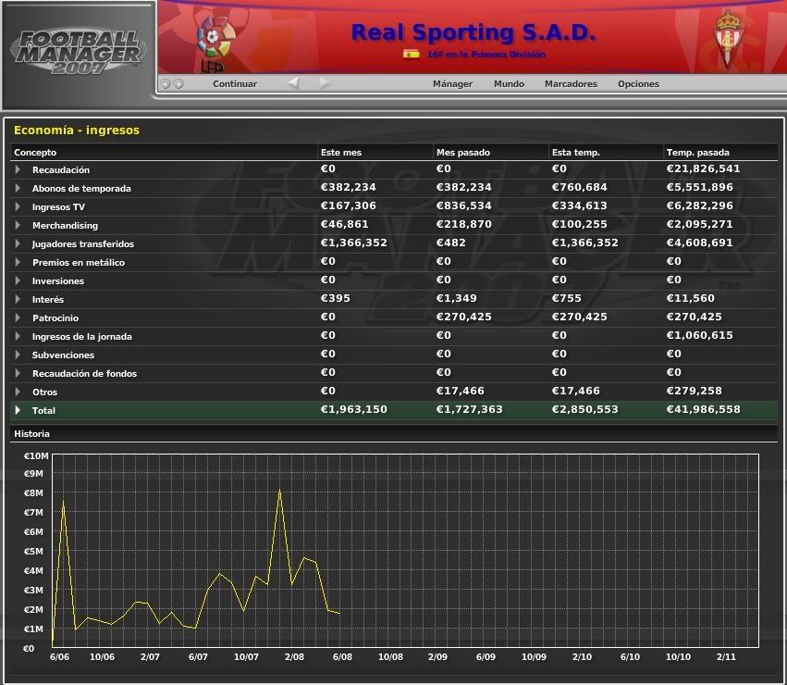Click the Football Manager 2007 logo
This screenshot has width=787, height=685.
pos(79,52)
